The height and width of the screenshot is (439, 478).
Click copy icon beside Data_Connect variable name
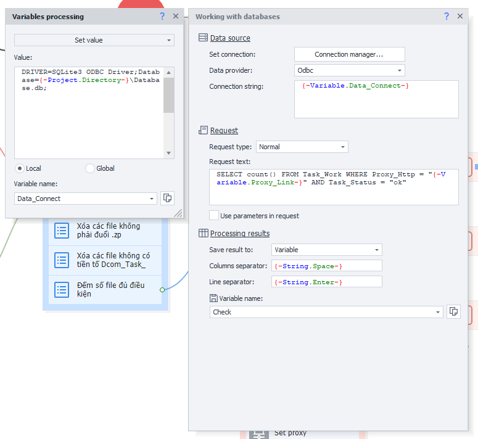pos(167,198)
